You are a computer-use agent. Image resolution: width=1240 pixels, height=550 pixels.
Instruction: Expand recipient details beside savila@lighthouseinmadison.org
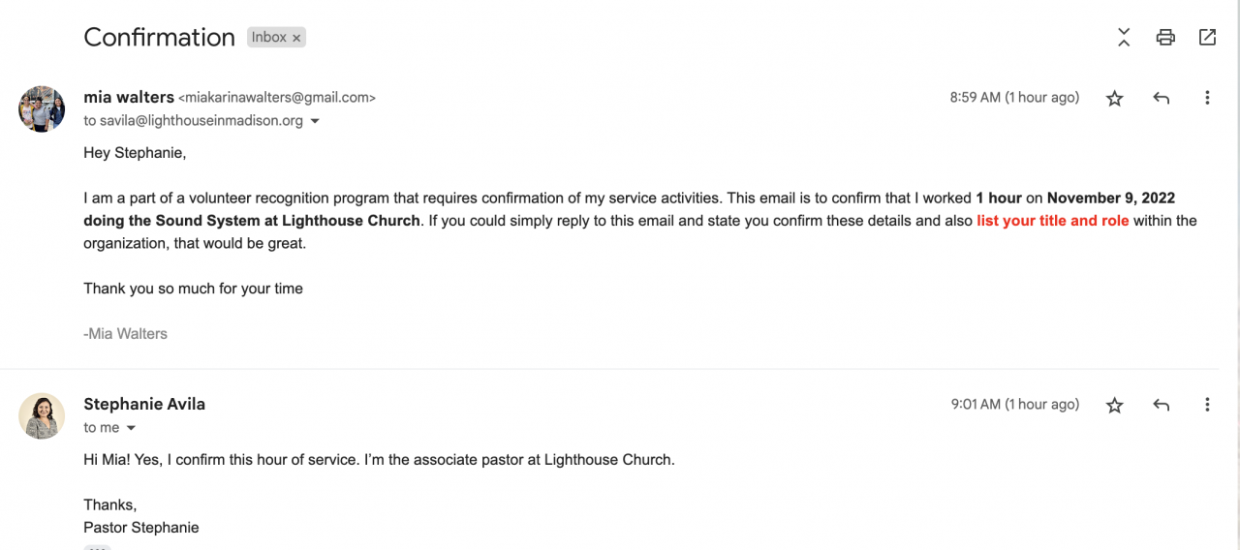pos(315,122)
